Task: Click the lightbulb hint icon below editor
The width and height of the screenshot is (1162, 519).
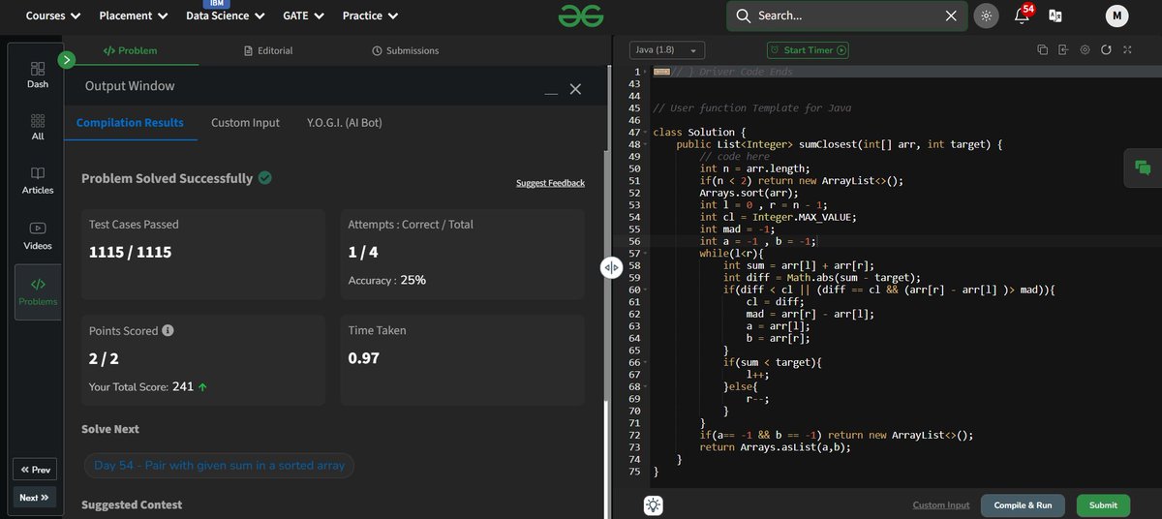Action: click(654, 504)
